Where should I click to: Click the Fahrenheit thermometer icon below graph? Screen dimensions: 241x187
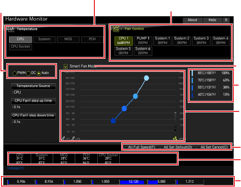[73, 138]
